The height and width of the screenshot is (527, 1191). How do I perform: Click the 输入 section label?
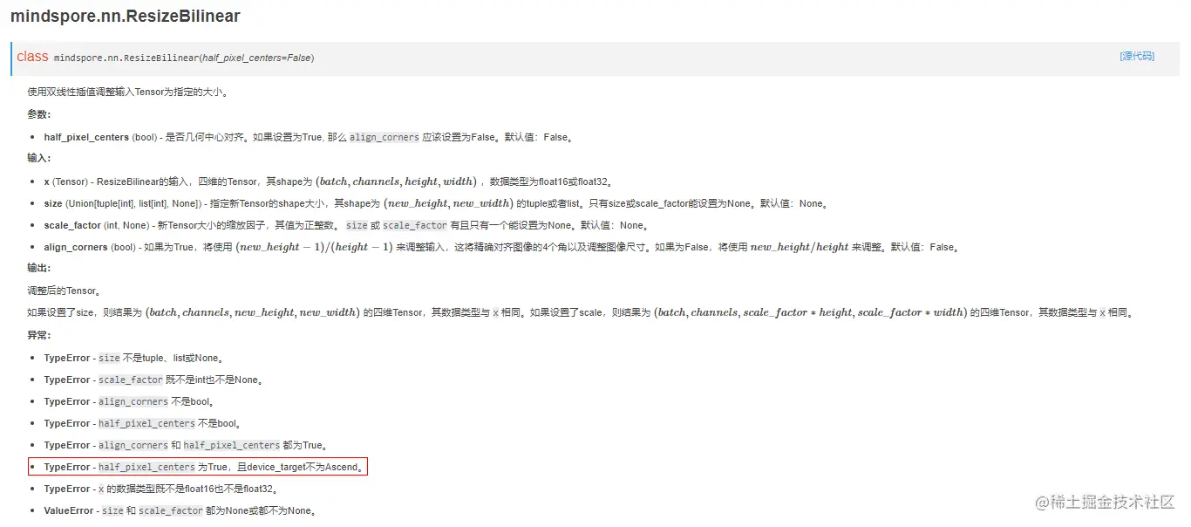pos(39,159)
